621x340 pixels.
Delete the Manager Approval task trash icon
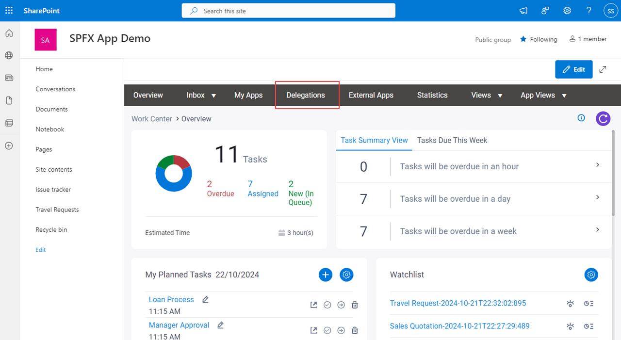coord(355,330)
